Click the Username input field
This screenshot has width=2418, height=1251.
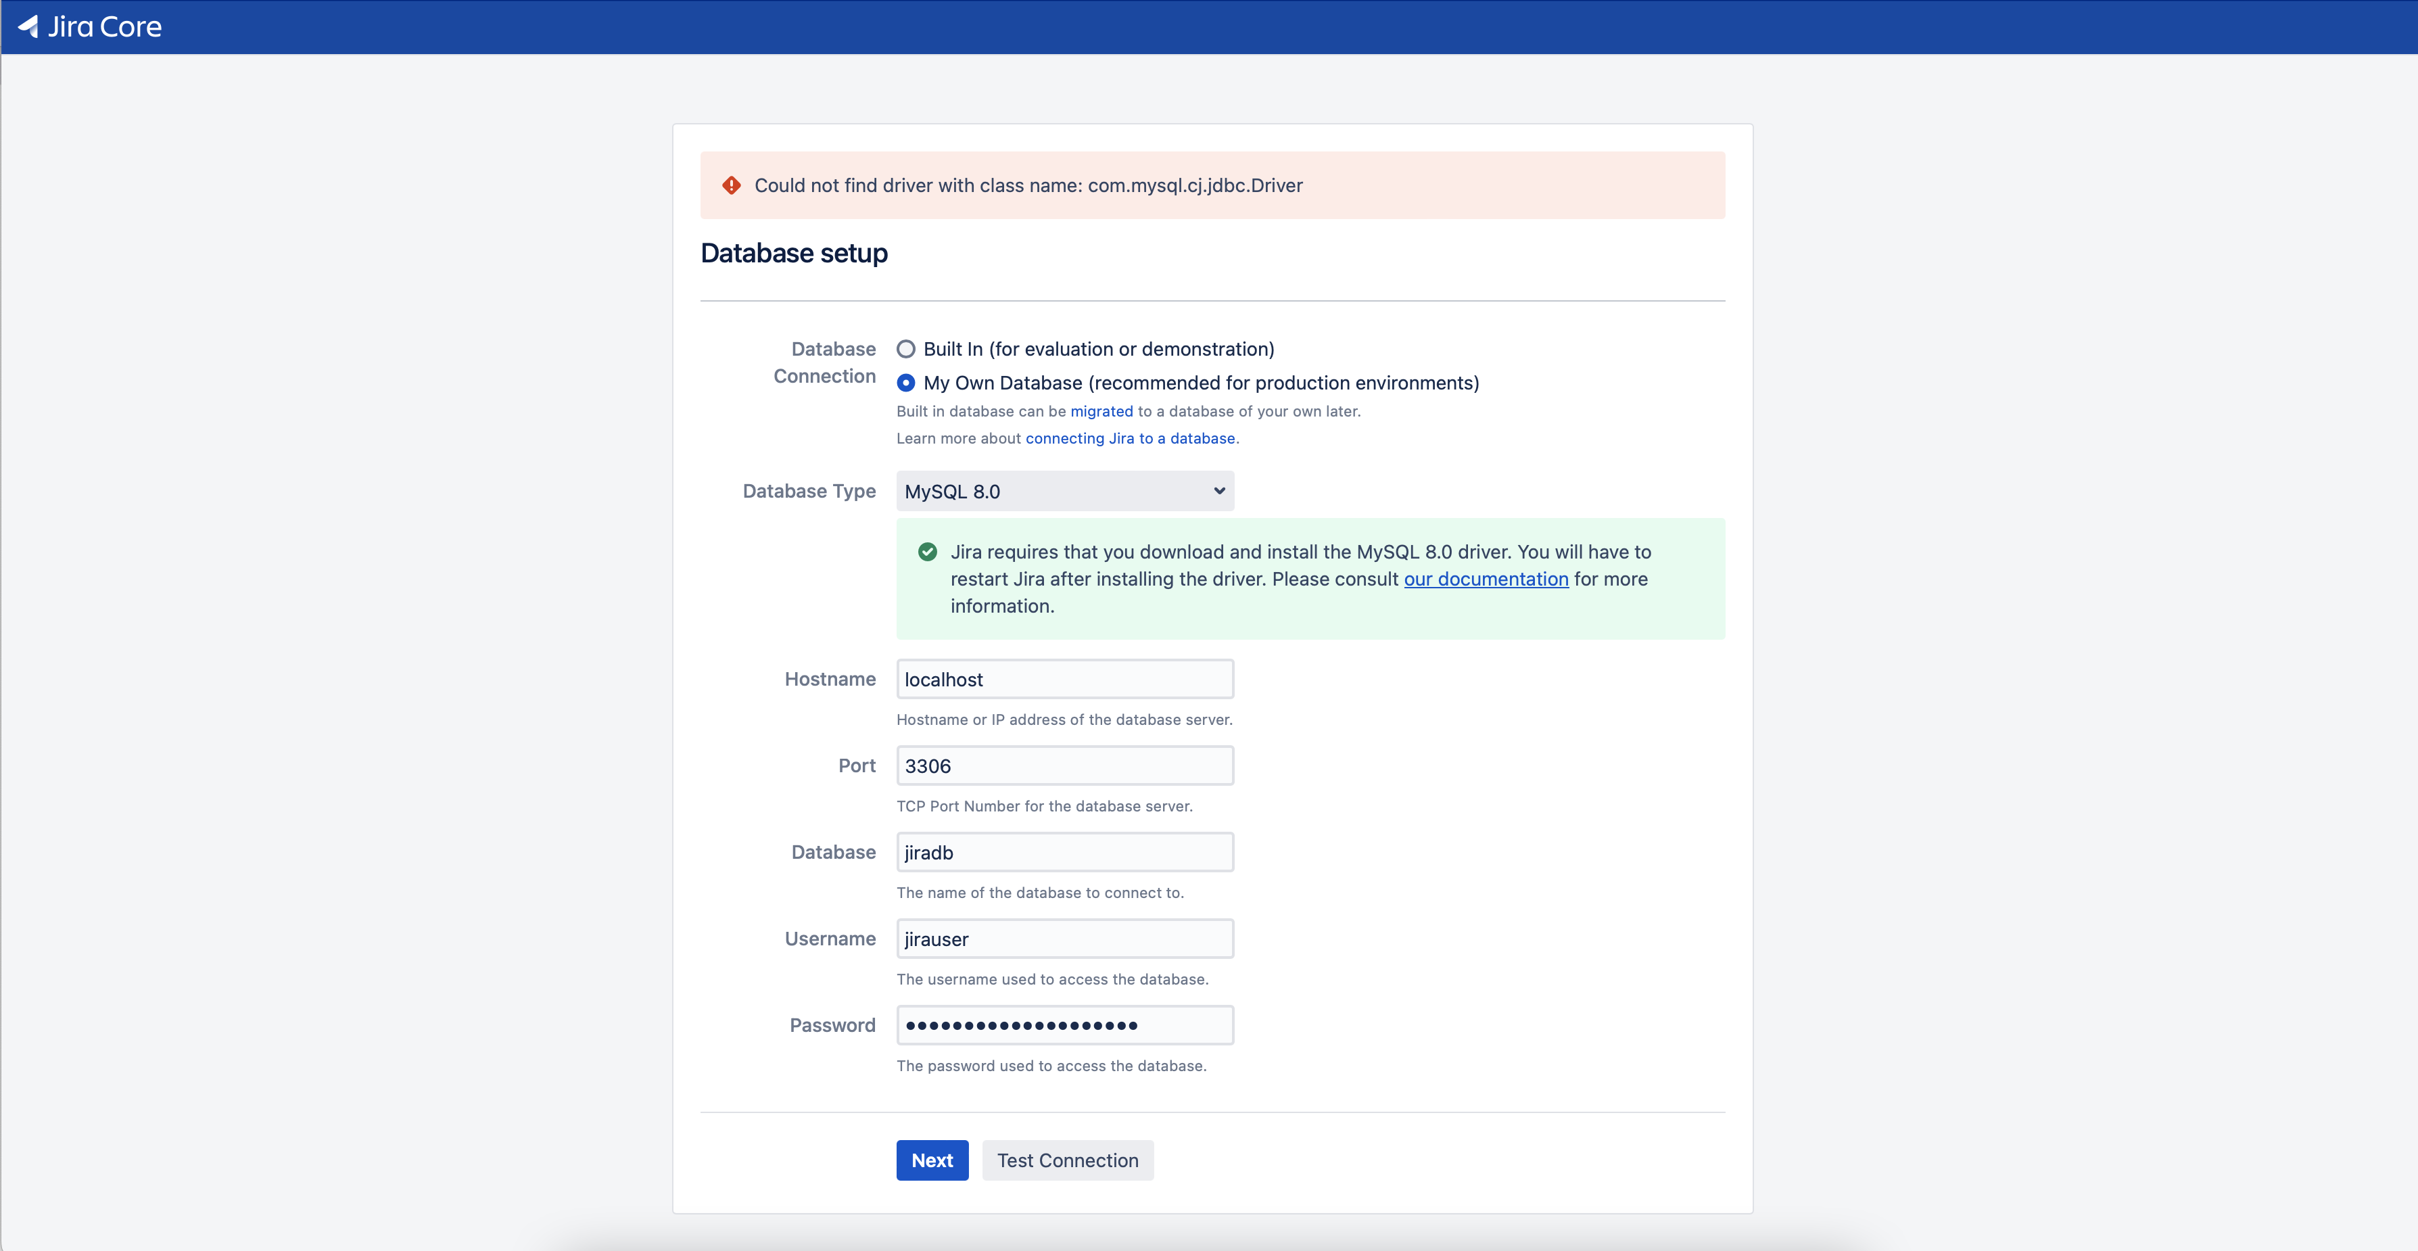[x=1064, y=939]
